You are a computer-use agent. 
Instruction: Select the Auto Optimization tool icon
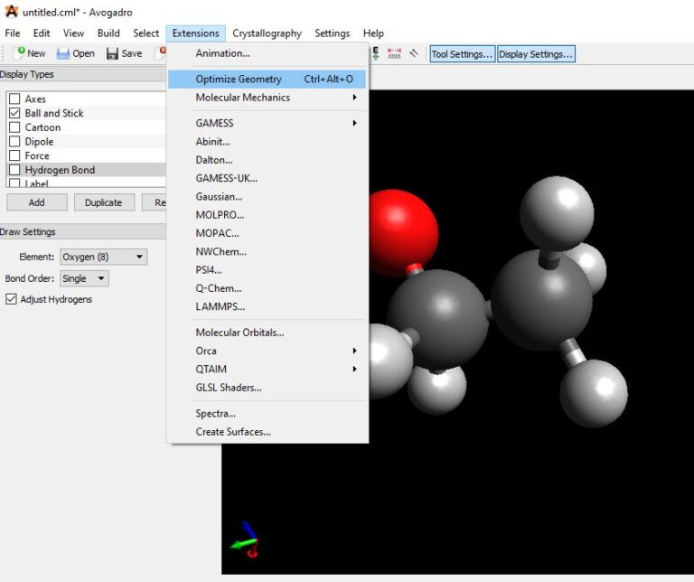point(376,53)
